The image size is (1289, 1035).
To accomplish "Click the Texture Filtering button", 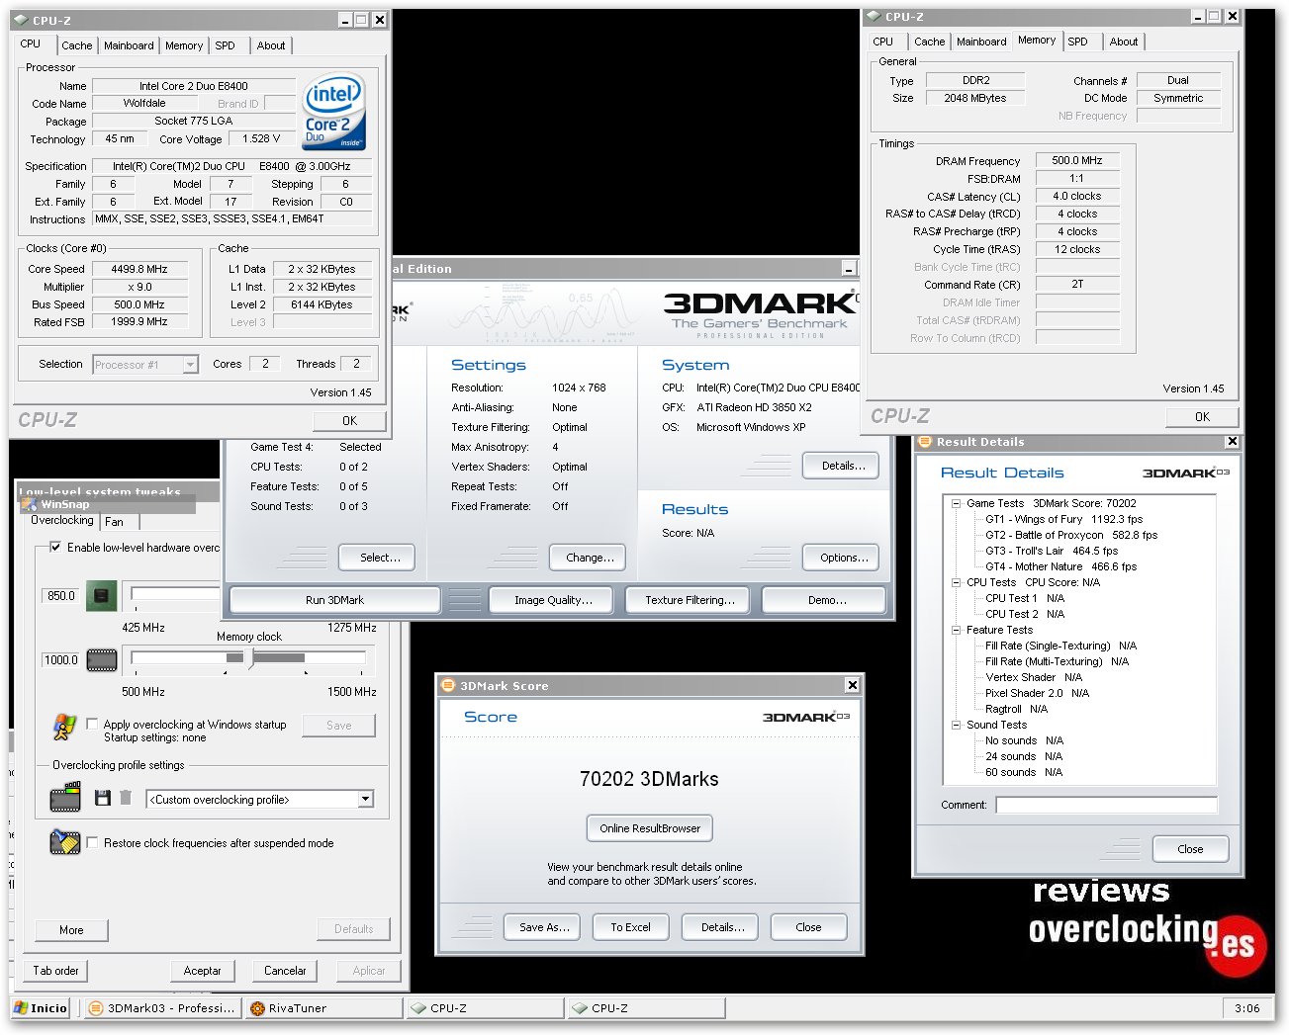I will pos(690,599).
